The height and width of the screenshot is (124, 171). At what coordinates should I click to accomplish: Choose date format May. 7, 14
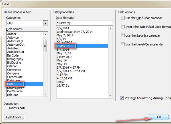(x=82, y=53)
